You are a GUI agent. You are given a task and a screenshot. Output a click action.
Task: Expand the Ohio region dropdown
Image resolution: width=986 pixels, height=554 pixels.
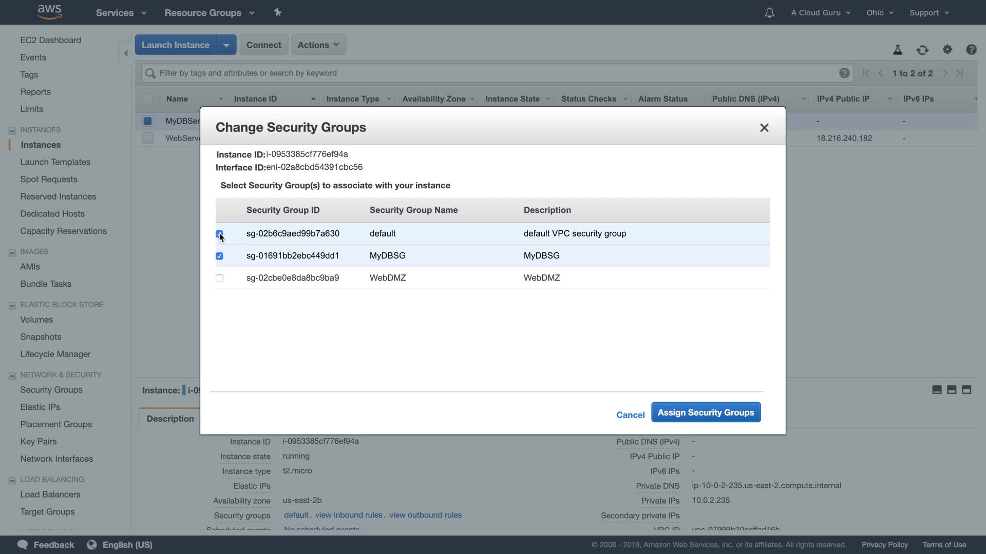pyautogui.click(x=880, y=13)
